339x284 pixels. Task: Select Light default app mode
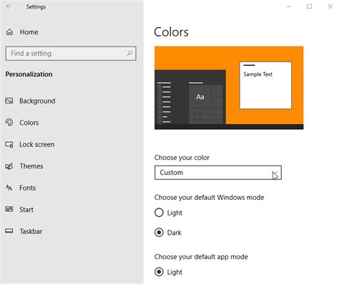click(169, 272)
